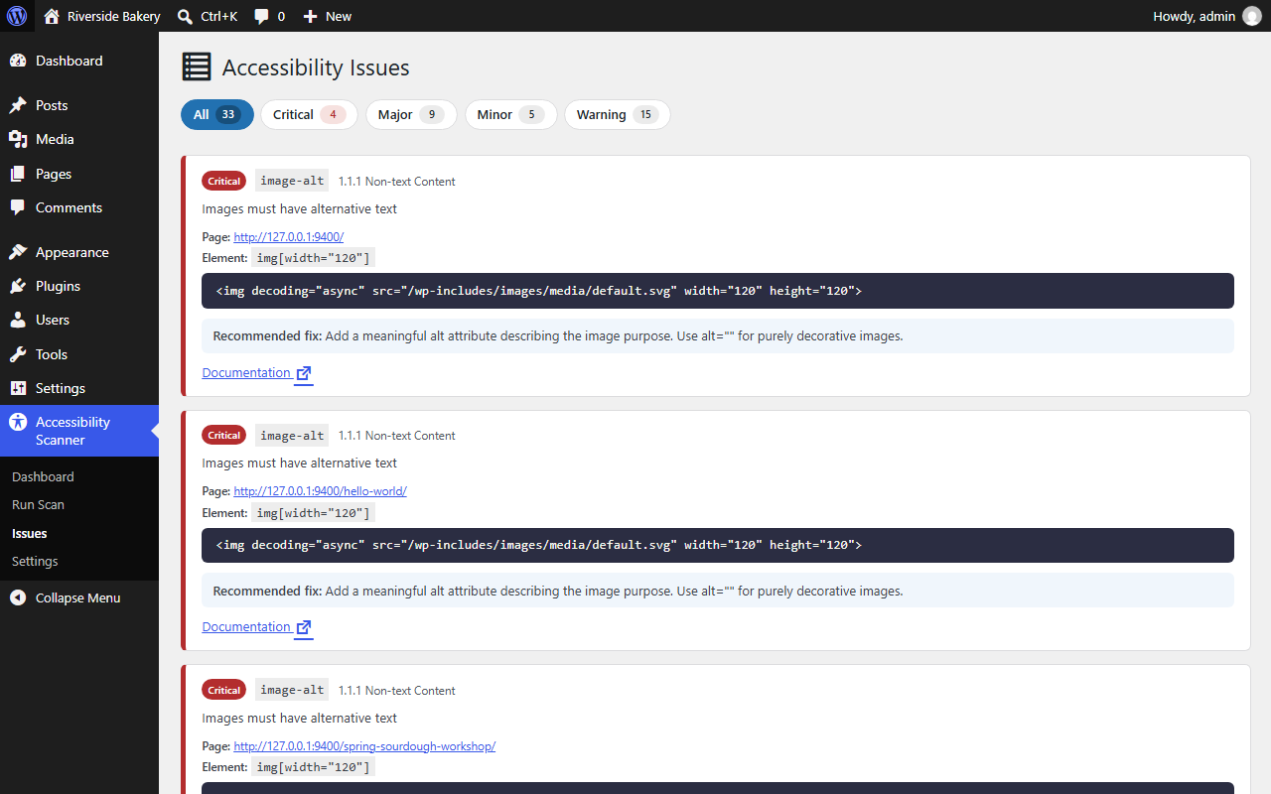Filter issues by Minor severity

[x=511, y=114]
